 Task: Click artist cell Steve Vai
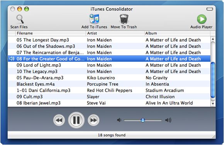click(x=96, y=103)
